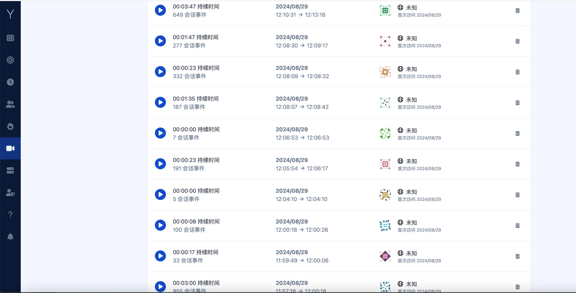Click the visitor avatar for 33 events session

coord(385,256)
